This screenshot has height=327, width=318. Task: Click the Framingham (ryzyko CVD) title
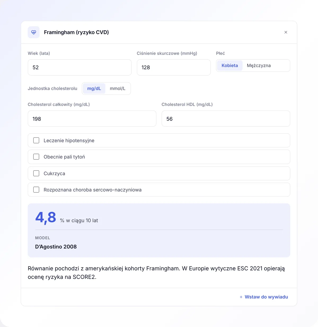tap(76, 32)
